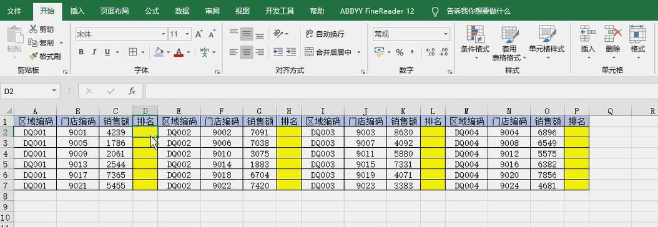
Task: Click the Insert Function fx button
Action: tap(132, 91)
